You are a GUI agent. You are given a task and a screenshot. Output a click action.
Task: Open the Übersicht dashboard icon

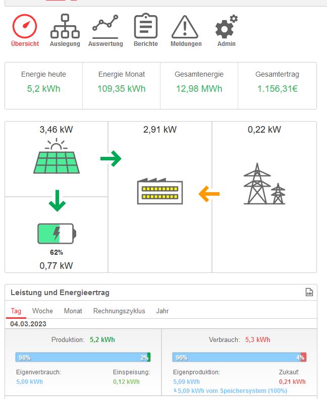click(25, 27)
